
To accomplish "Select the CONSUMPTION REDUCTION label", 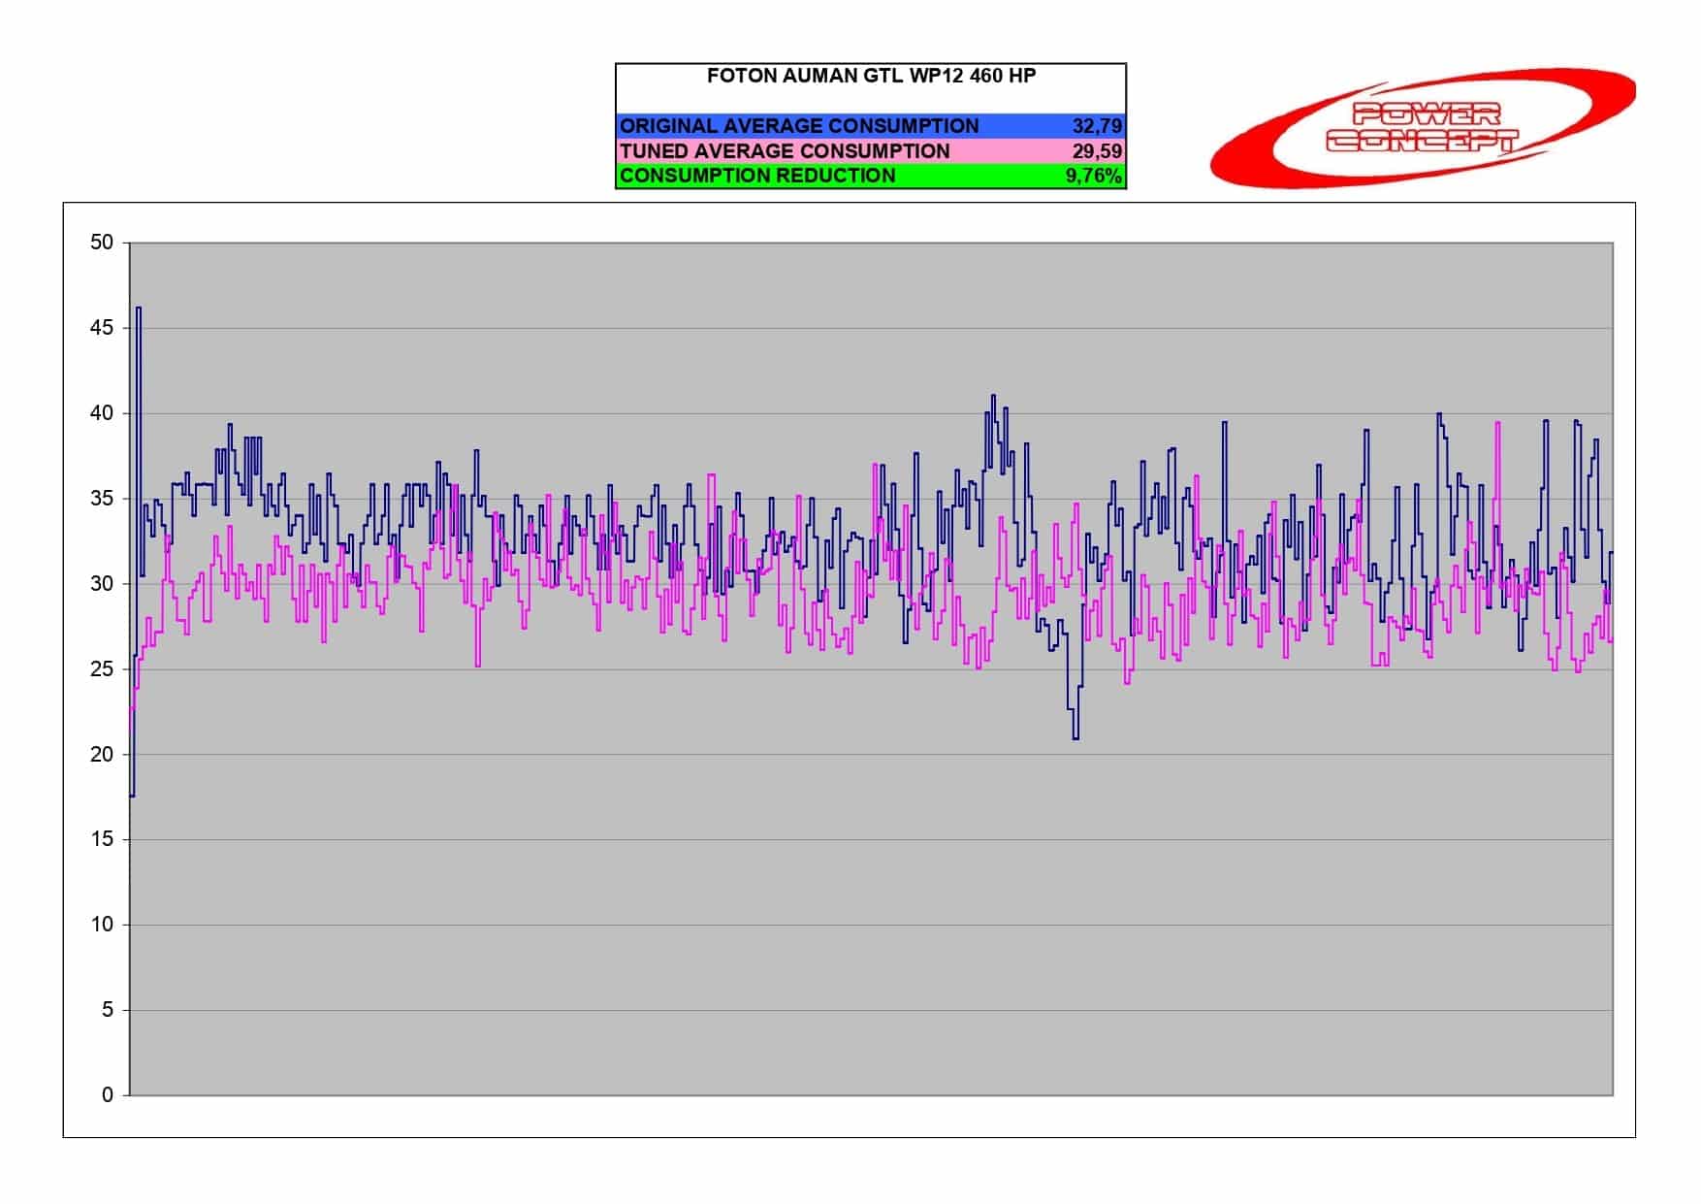I will click(757, 176).
